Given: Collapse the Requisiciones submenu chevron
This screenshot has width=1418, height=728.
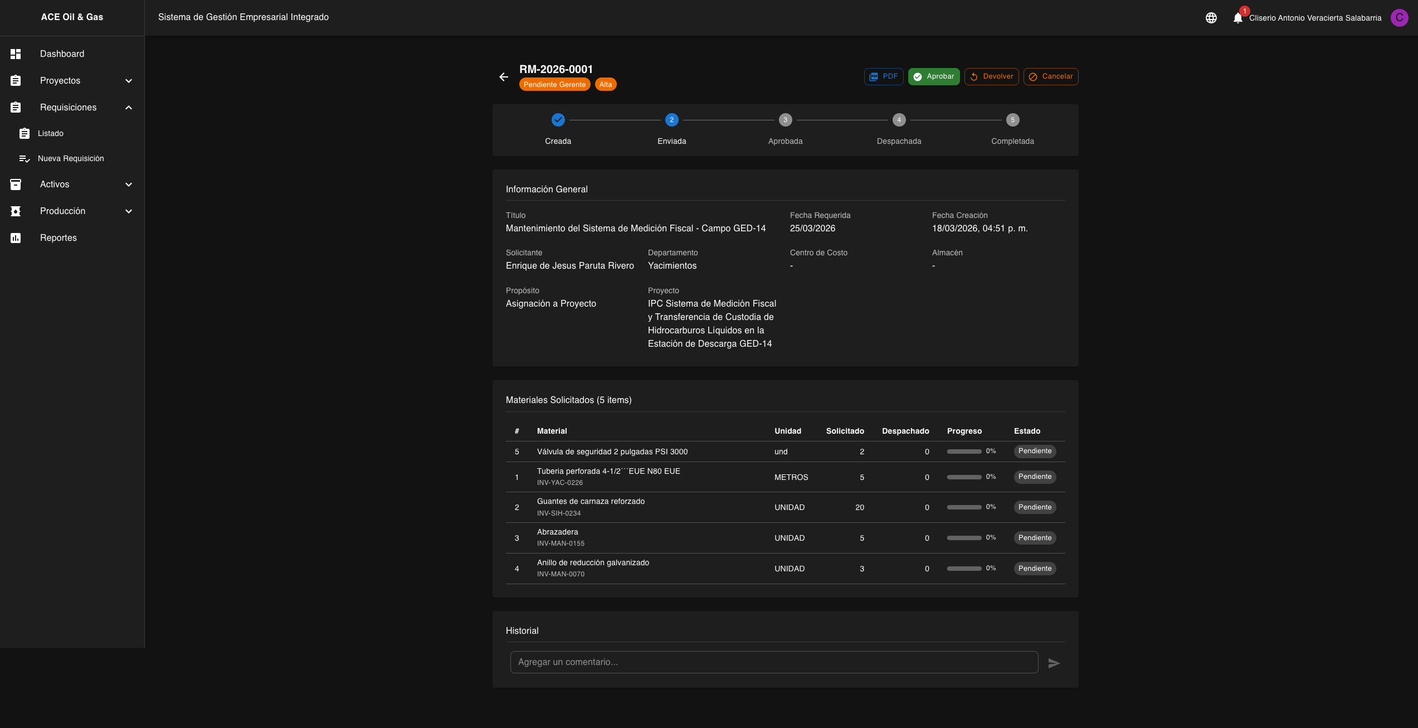Looking at the screenshot, I should (x=129, y=108).
